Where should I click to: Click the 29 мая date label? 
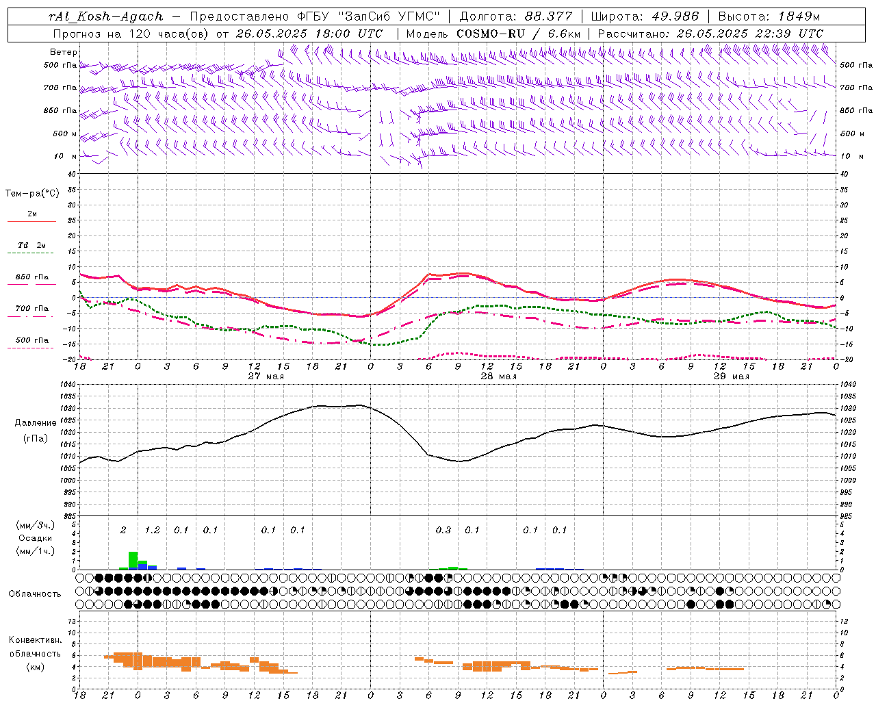(x=731, y=377)
